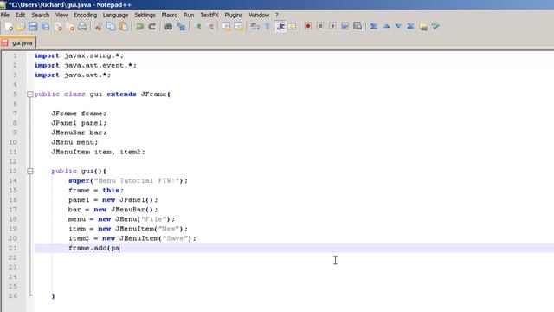Copy selection with the Copy icon
The height and width of the screenshot is (312, 554).
pyautogui.click(x=111, y=27)
